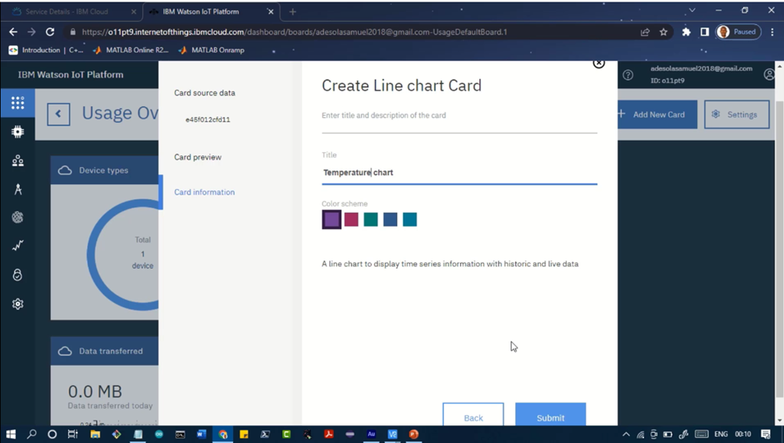Open the MATLAB Online R2... bookmark

pos(131,50)
